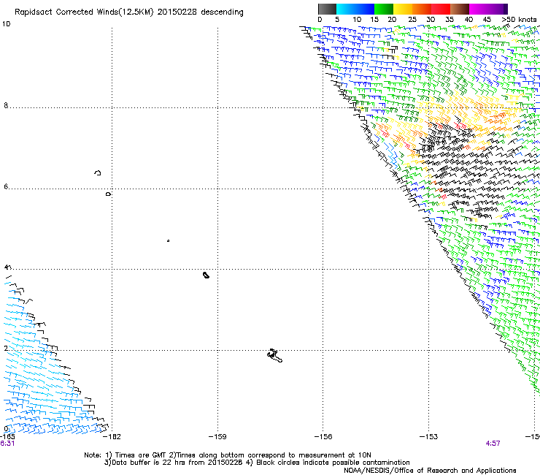Click the purple swath time at bottom-left corner

[x=7, y=444]
